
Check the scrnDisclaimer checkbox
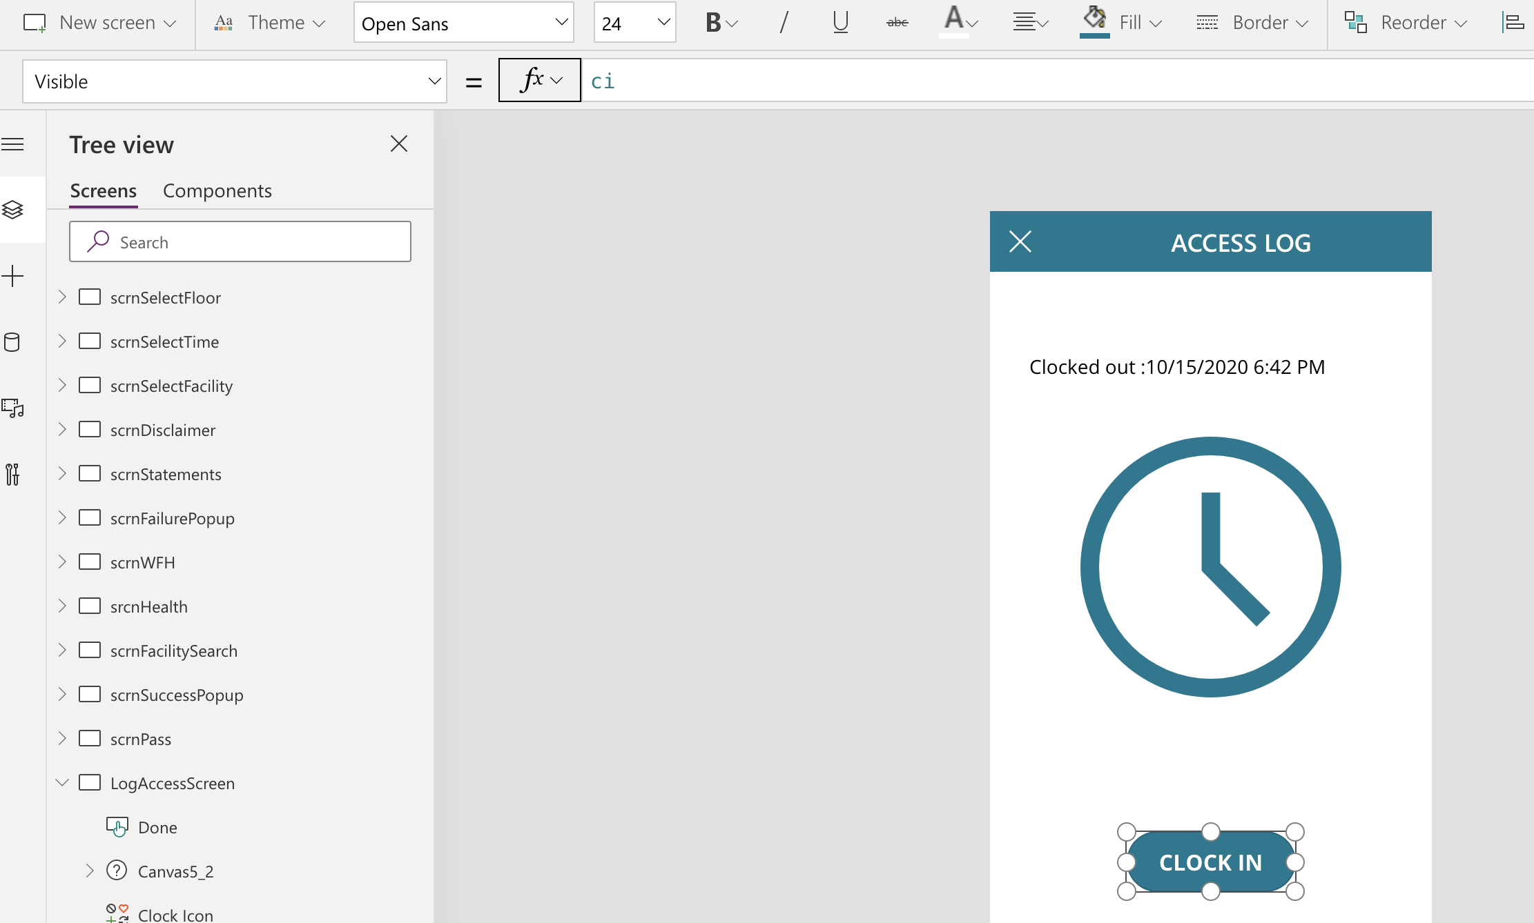90,429
